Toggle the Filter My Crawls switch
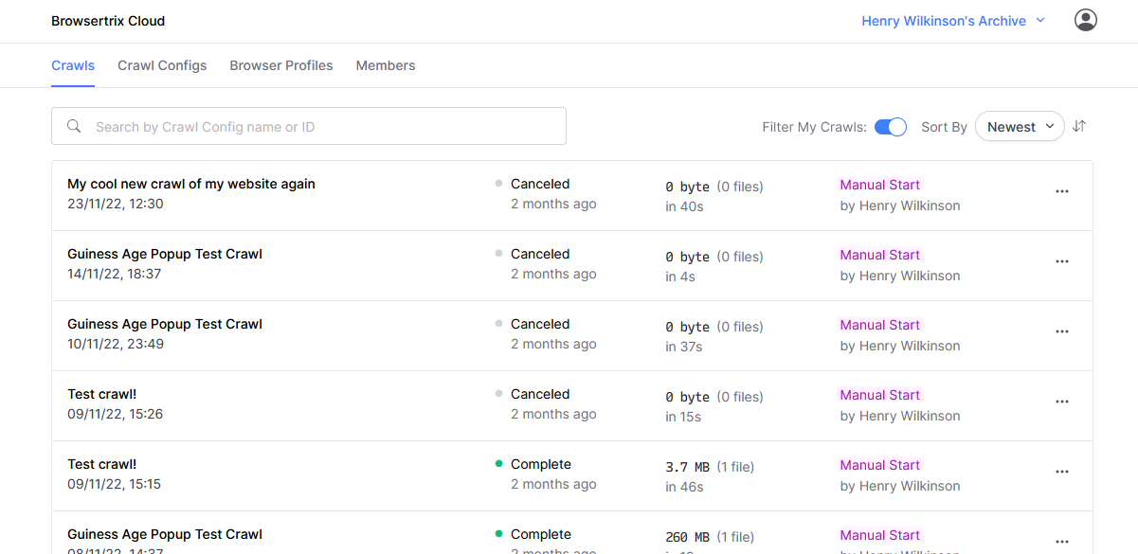The width and height of the screenshot is (1138, 554). 890,125
